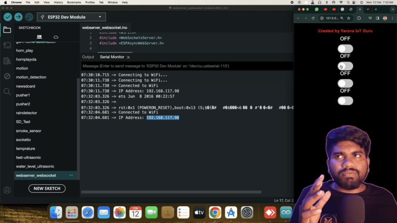Image resolution: width=397 pixels, height=223 pixels.
Task: Open the SD_Test sketch
Action: [23, 122]
